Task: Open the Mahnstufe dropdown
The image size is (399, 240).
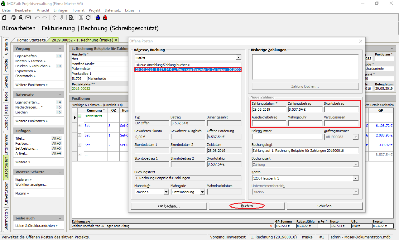Action: pyautogui.click(x=166, y=192)
